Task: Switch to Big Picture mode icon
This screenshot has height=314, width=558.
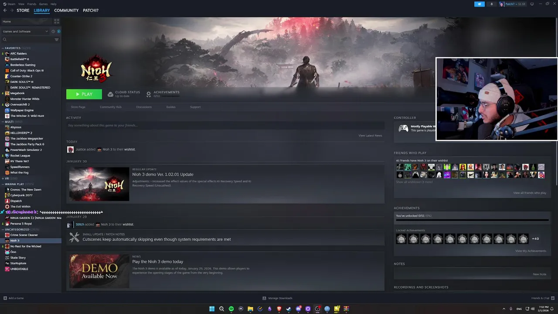Action: (x=532, y=4)
